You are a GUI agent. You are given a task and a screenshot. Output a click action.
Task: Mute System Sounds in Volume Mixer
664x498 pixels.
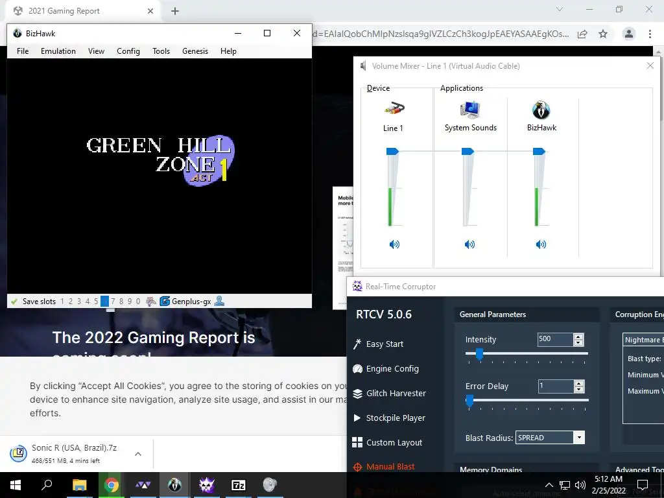pos(469,244)
